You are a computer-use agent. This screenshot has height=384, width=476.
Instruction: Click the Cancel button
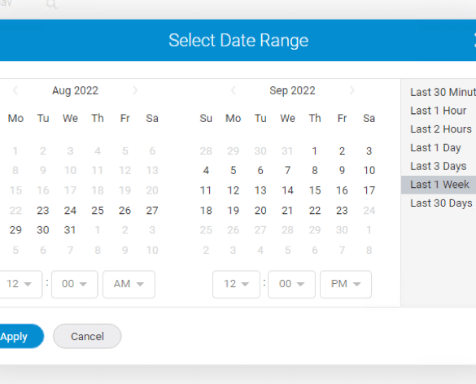[x=87, y=336]
